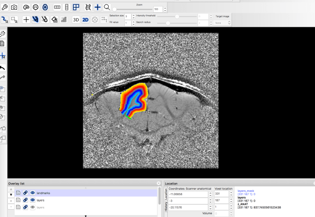The image size is (315, 217).
Task: Toggle the link icon on the landmarks overlay
Action: point(25,193)
